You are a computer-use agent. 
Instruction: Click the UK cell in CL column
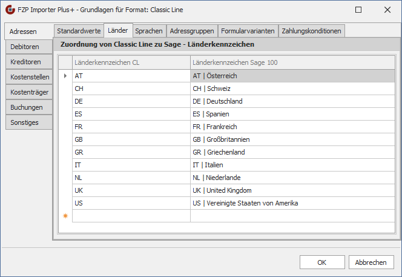(131, 190)
